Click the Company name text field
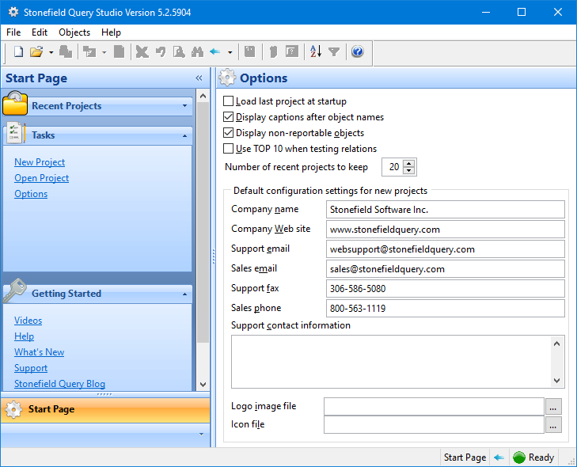 click(445, 210)
